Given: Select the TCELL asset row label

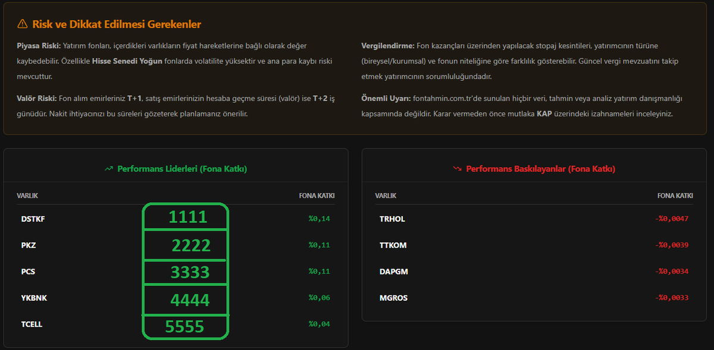Looking at the screenshot, I should 32,324.
